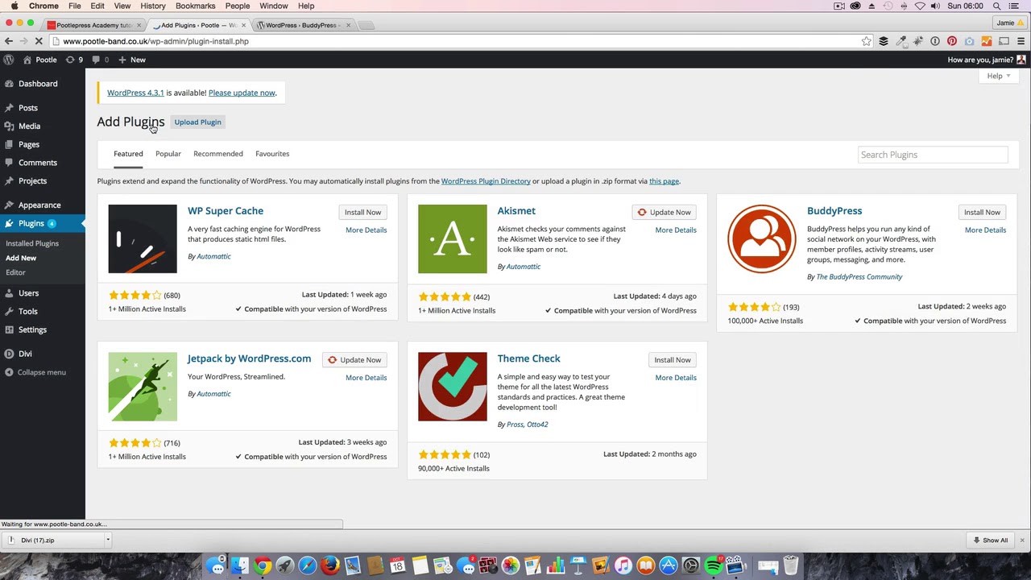Open the Divi theme options

click(x=25, y=354)
